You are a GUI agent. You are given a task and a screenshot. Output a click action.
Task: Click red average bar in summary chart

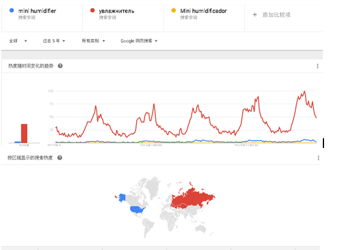(x=24, y=133)
